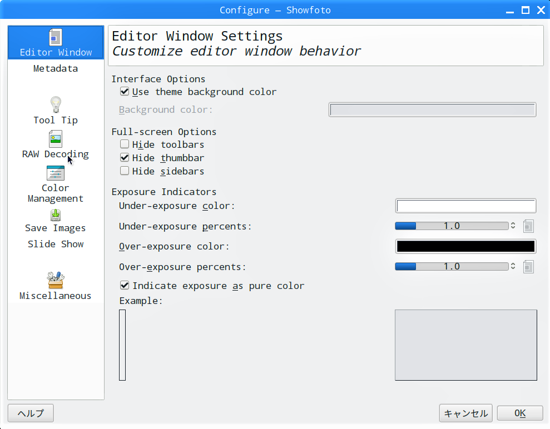
Task: Click the ヘルプ help button
Action: point(31,413)
